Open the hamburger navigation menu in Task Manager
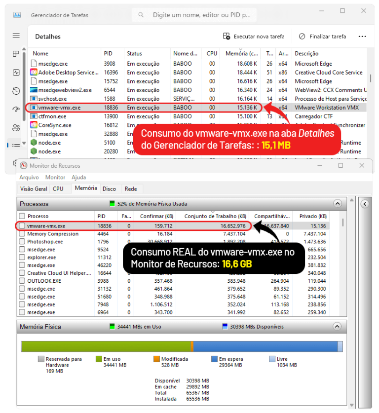379x413 pixels. click(x=16, y=36)
